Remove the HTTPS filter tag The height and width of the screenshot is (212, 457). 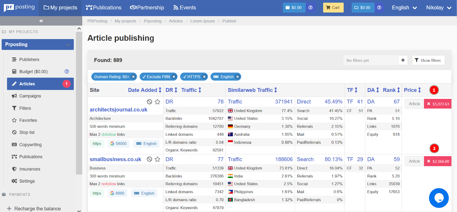204,77
